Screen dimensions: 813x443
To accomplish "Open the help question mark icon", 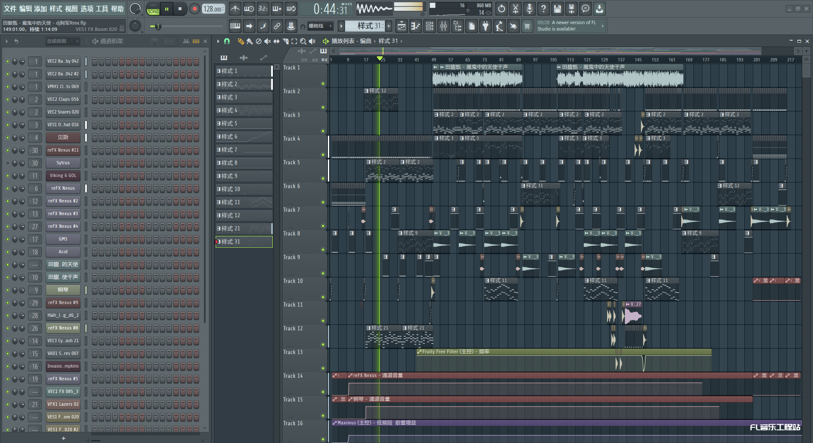I will [x=543, y=8].
